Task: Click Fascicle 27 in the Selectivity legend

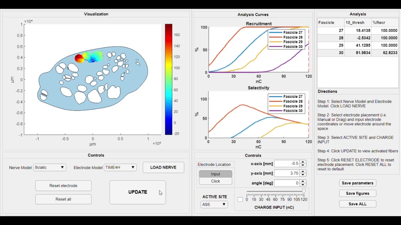Action: (x=293, y=97)
